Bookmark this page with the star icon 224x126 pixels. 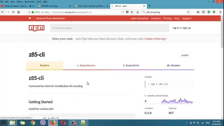132,12
